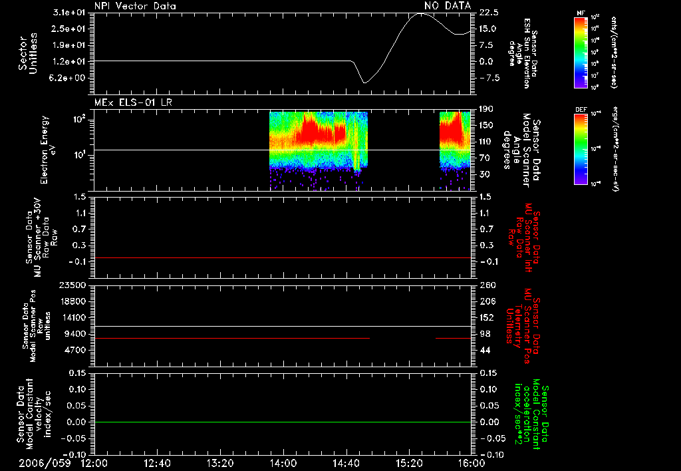Click the 2.5e+01 sector tick label
The image size is (681, 471).
click(x=69, y=29)
